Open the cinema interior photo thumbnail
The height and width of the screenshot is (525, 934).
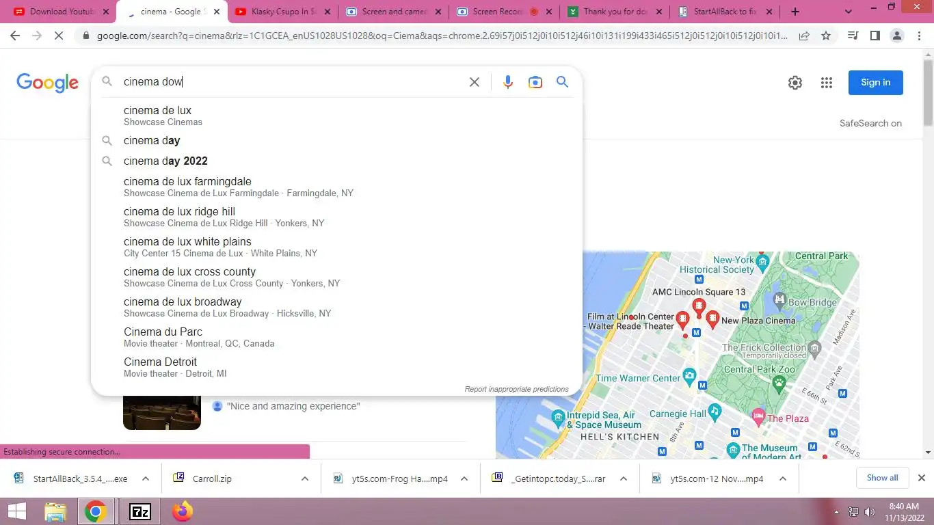[x=162, y=412]
